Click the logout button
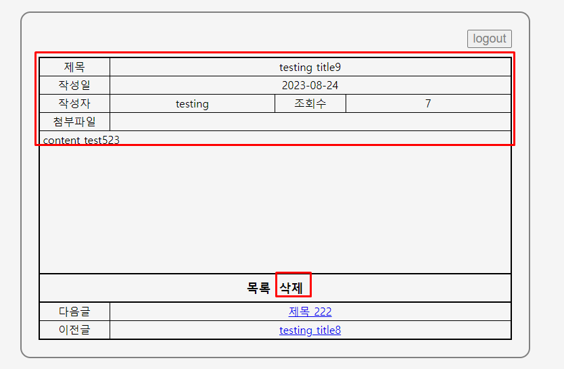This screenshot has height=369, width=564. click(x=489, y=39)
